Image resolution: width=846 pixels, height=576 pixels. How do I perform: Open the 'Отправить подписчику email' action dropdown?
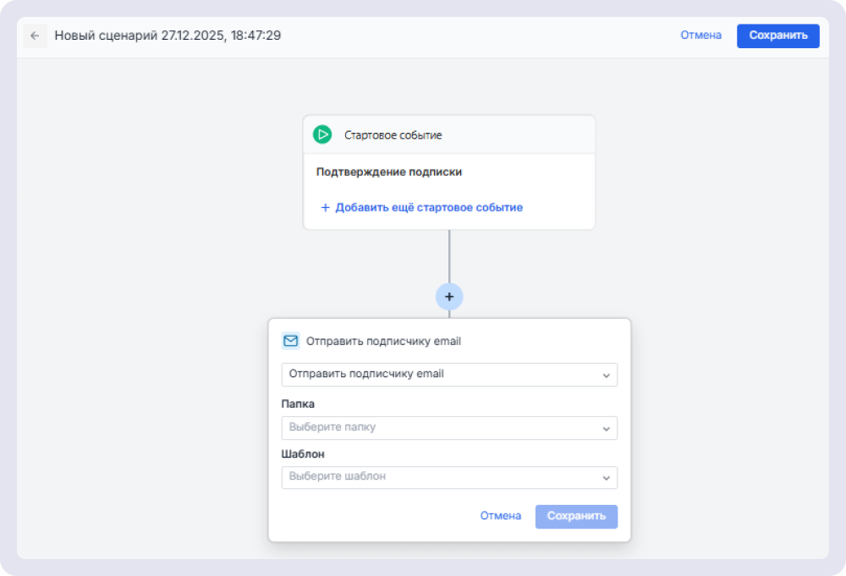click(440, 375)
